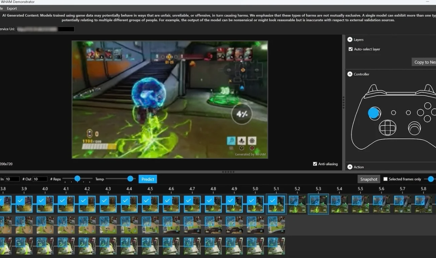Click the left thumbstick on the controller diagram

374,113
